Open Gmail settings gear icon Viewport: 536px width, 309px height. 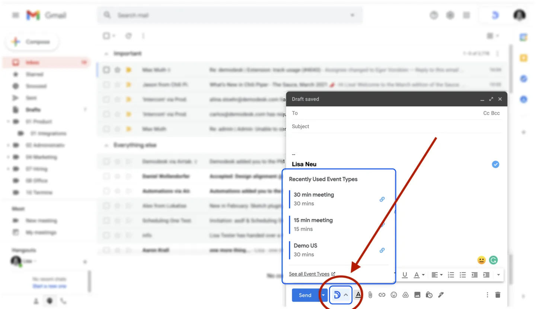(x=450, y=15)
